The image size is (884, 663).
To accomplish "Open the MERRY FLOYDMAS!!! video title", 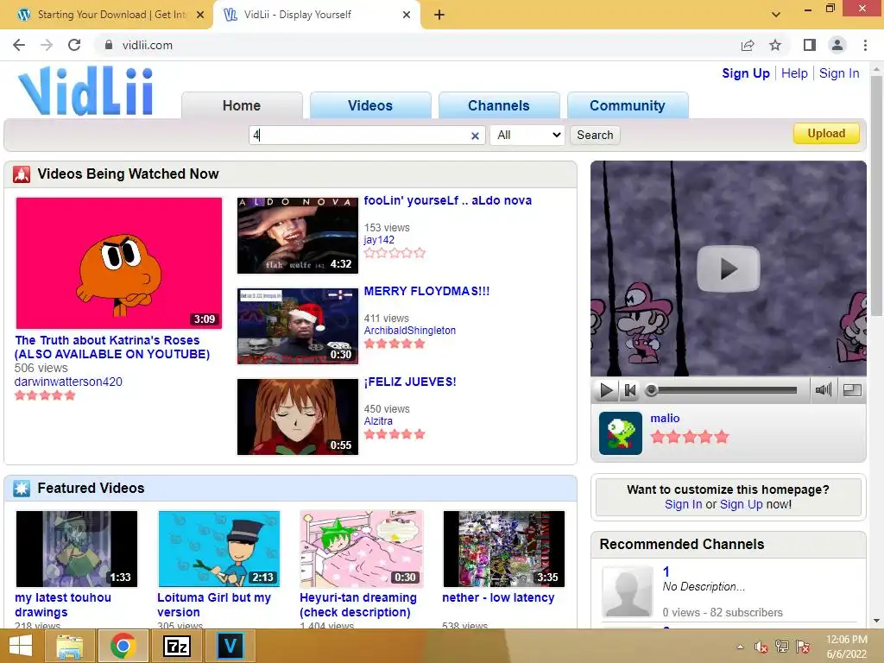I will [426, 291].
